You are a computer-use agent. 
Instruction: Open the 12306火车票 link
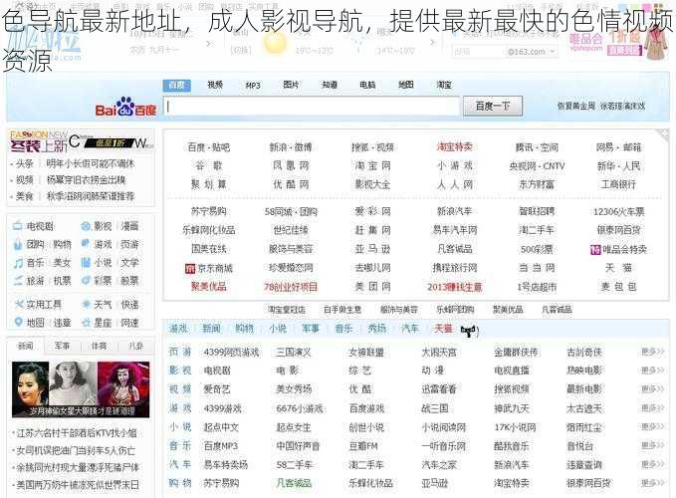click(x=618, y=212)
